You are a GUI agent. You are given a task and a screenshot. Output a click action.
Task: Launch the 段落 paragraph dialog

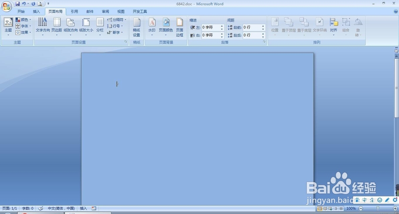264,42
